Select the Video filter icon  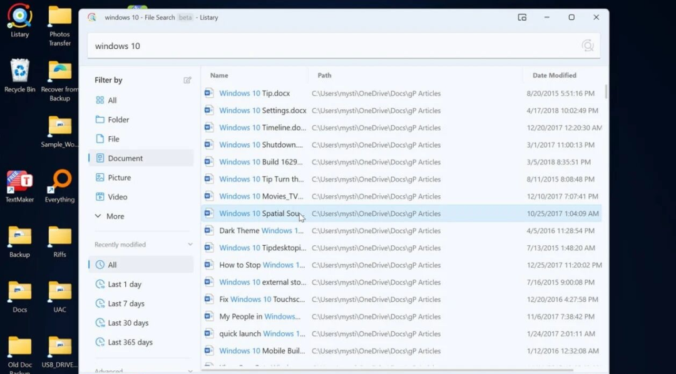point(100,196)
